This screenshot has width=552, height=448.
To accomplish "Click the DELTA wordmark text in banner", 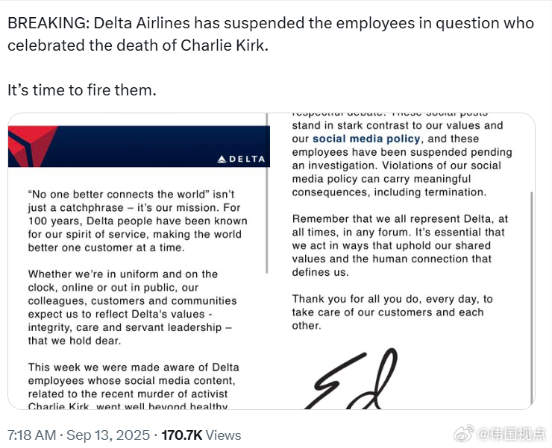I will coord(247,159).
